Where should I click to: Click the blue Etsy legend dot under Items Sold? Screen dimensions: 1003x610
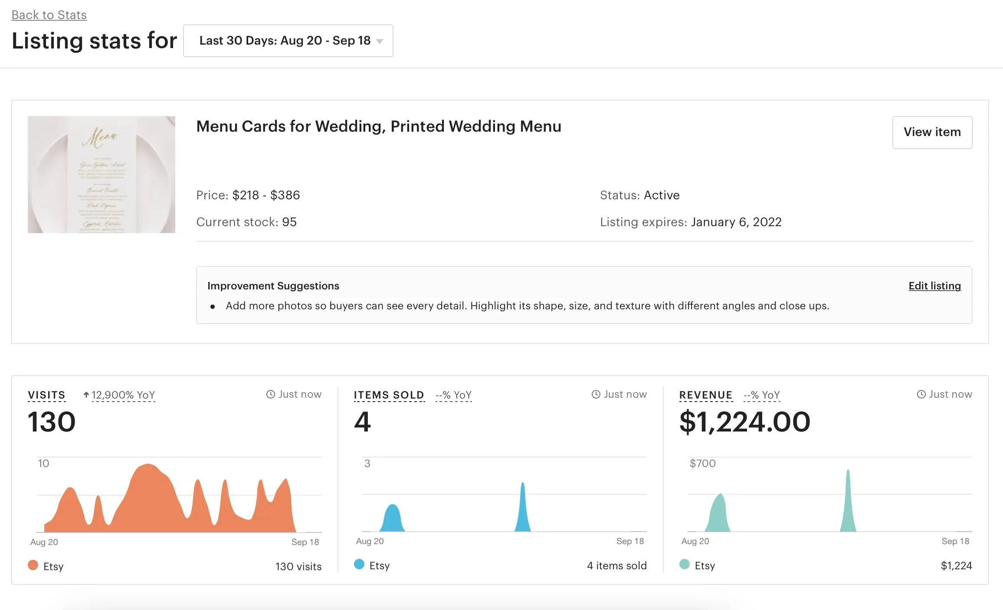(358, 565)
